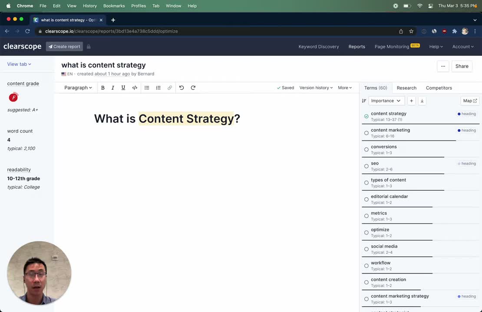Open the terms Map button
The width and height of the screenshot is (482, 312).
[x=470, y=101]
